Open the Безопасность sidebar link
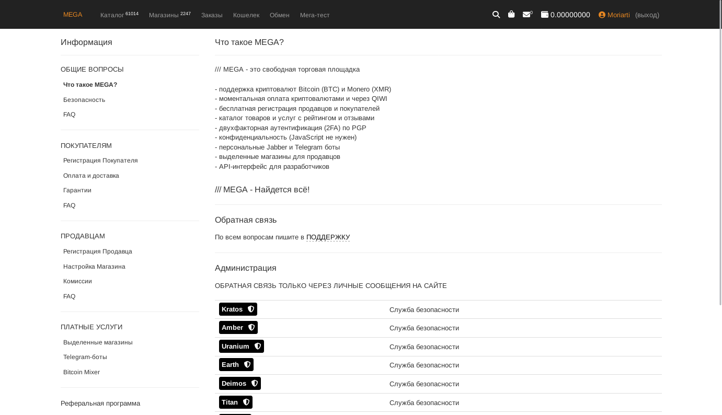 pyautogui.click(x=84, y=100)
